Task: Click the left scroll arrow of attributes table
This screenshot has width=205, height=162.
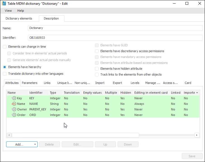Action: coord(9,135)
